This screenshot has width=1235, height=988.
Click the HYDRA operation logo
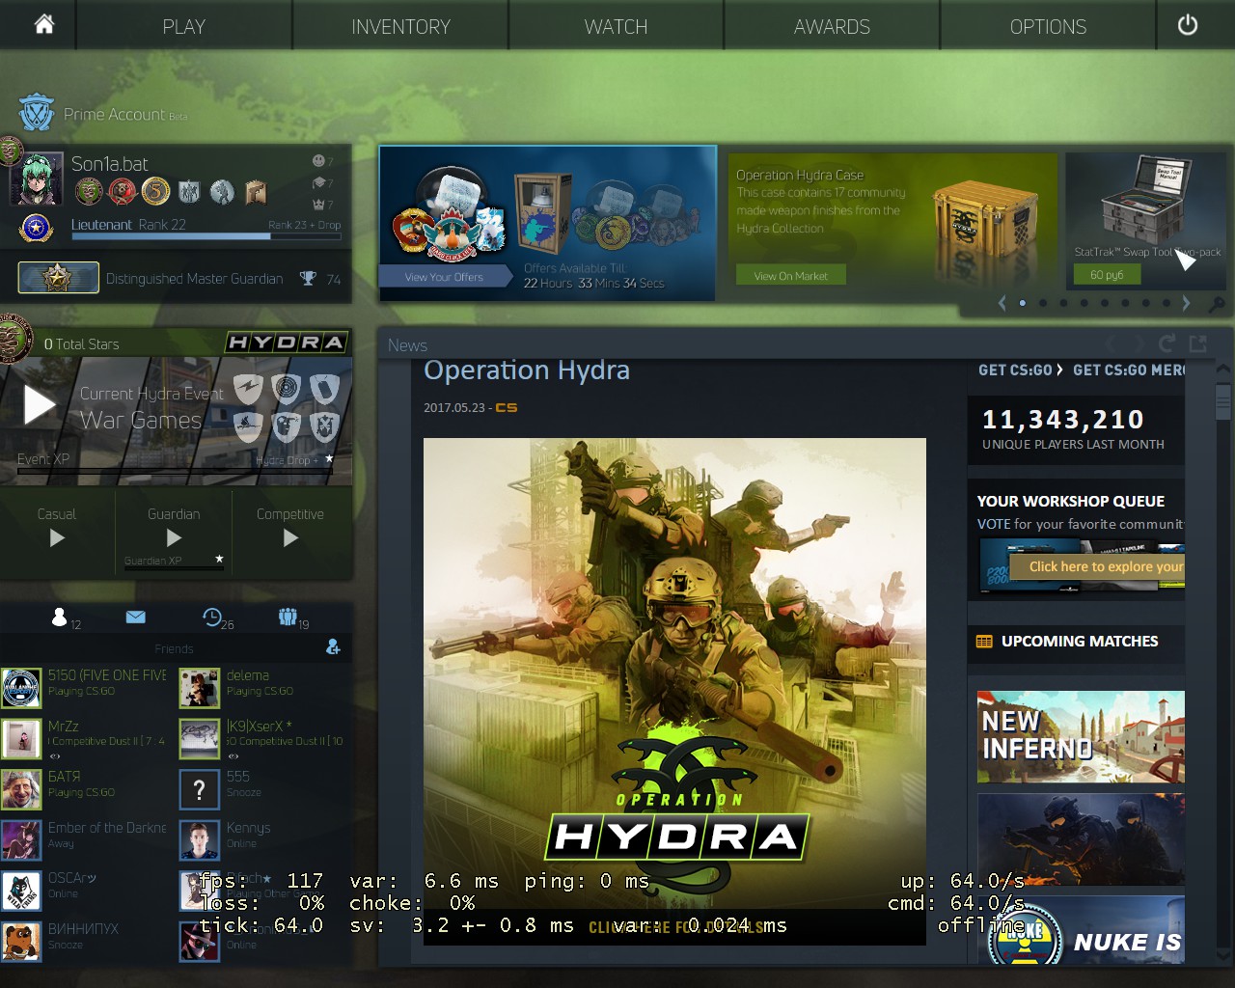point(287,343)
